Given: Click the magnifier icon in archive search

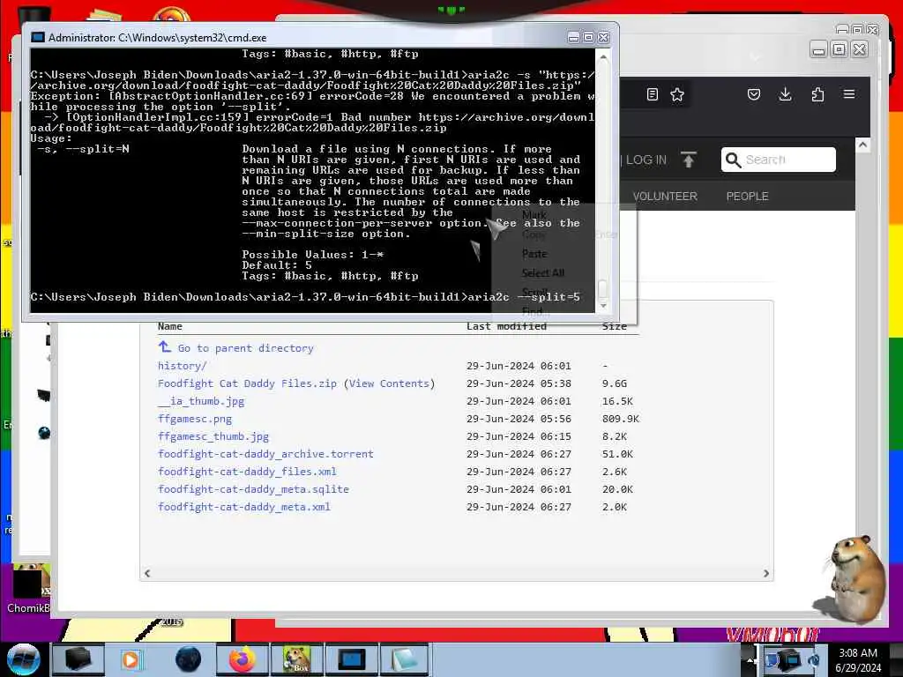Looking at the screenshot, I should (733, 160).
